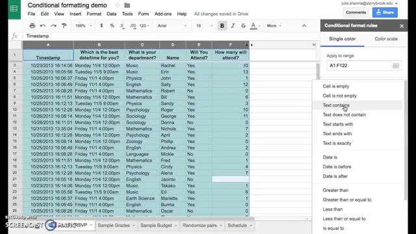Image resolution: width=416 pixels, height=234 pixels.
Task: Open the julie.sharma account menu
Action: coord(369,3)
